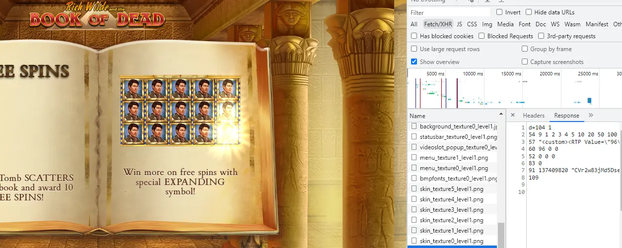Screen dimensions: 622x248
Task: Filter requests by JS
Action: [x=459, y=24]
